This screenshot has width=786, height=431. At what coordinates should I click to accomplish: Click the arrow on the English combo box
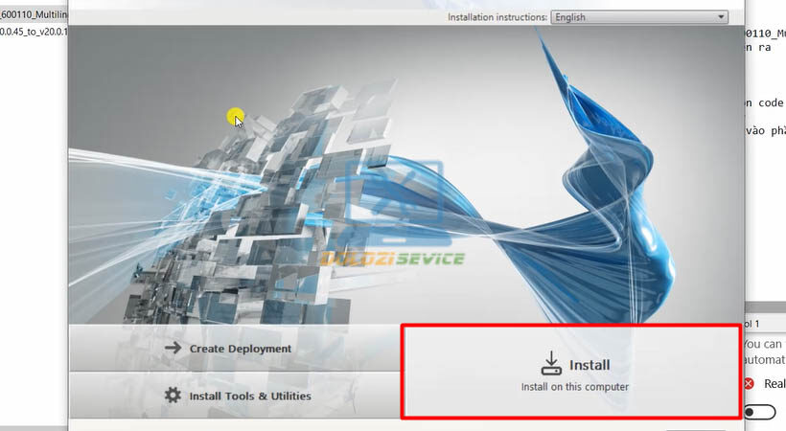[x=721, y=17]
